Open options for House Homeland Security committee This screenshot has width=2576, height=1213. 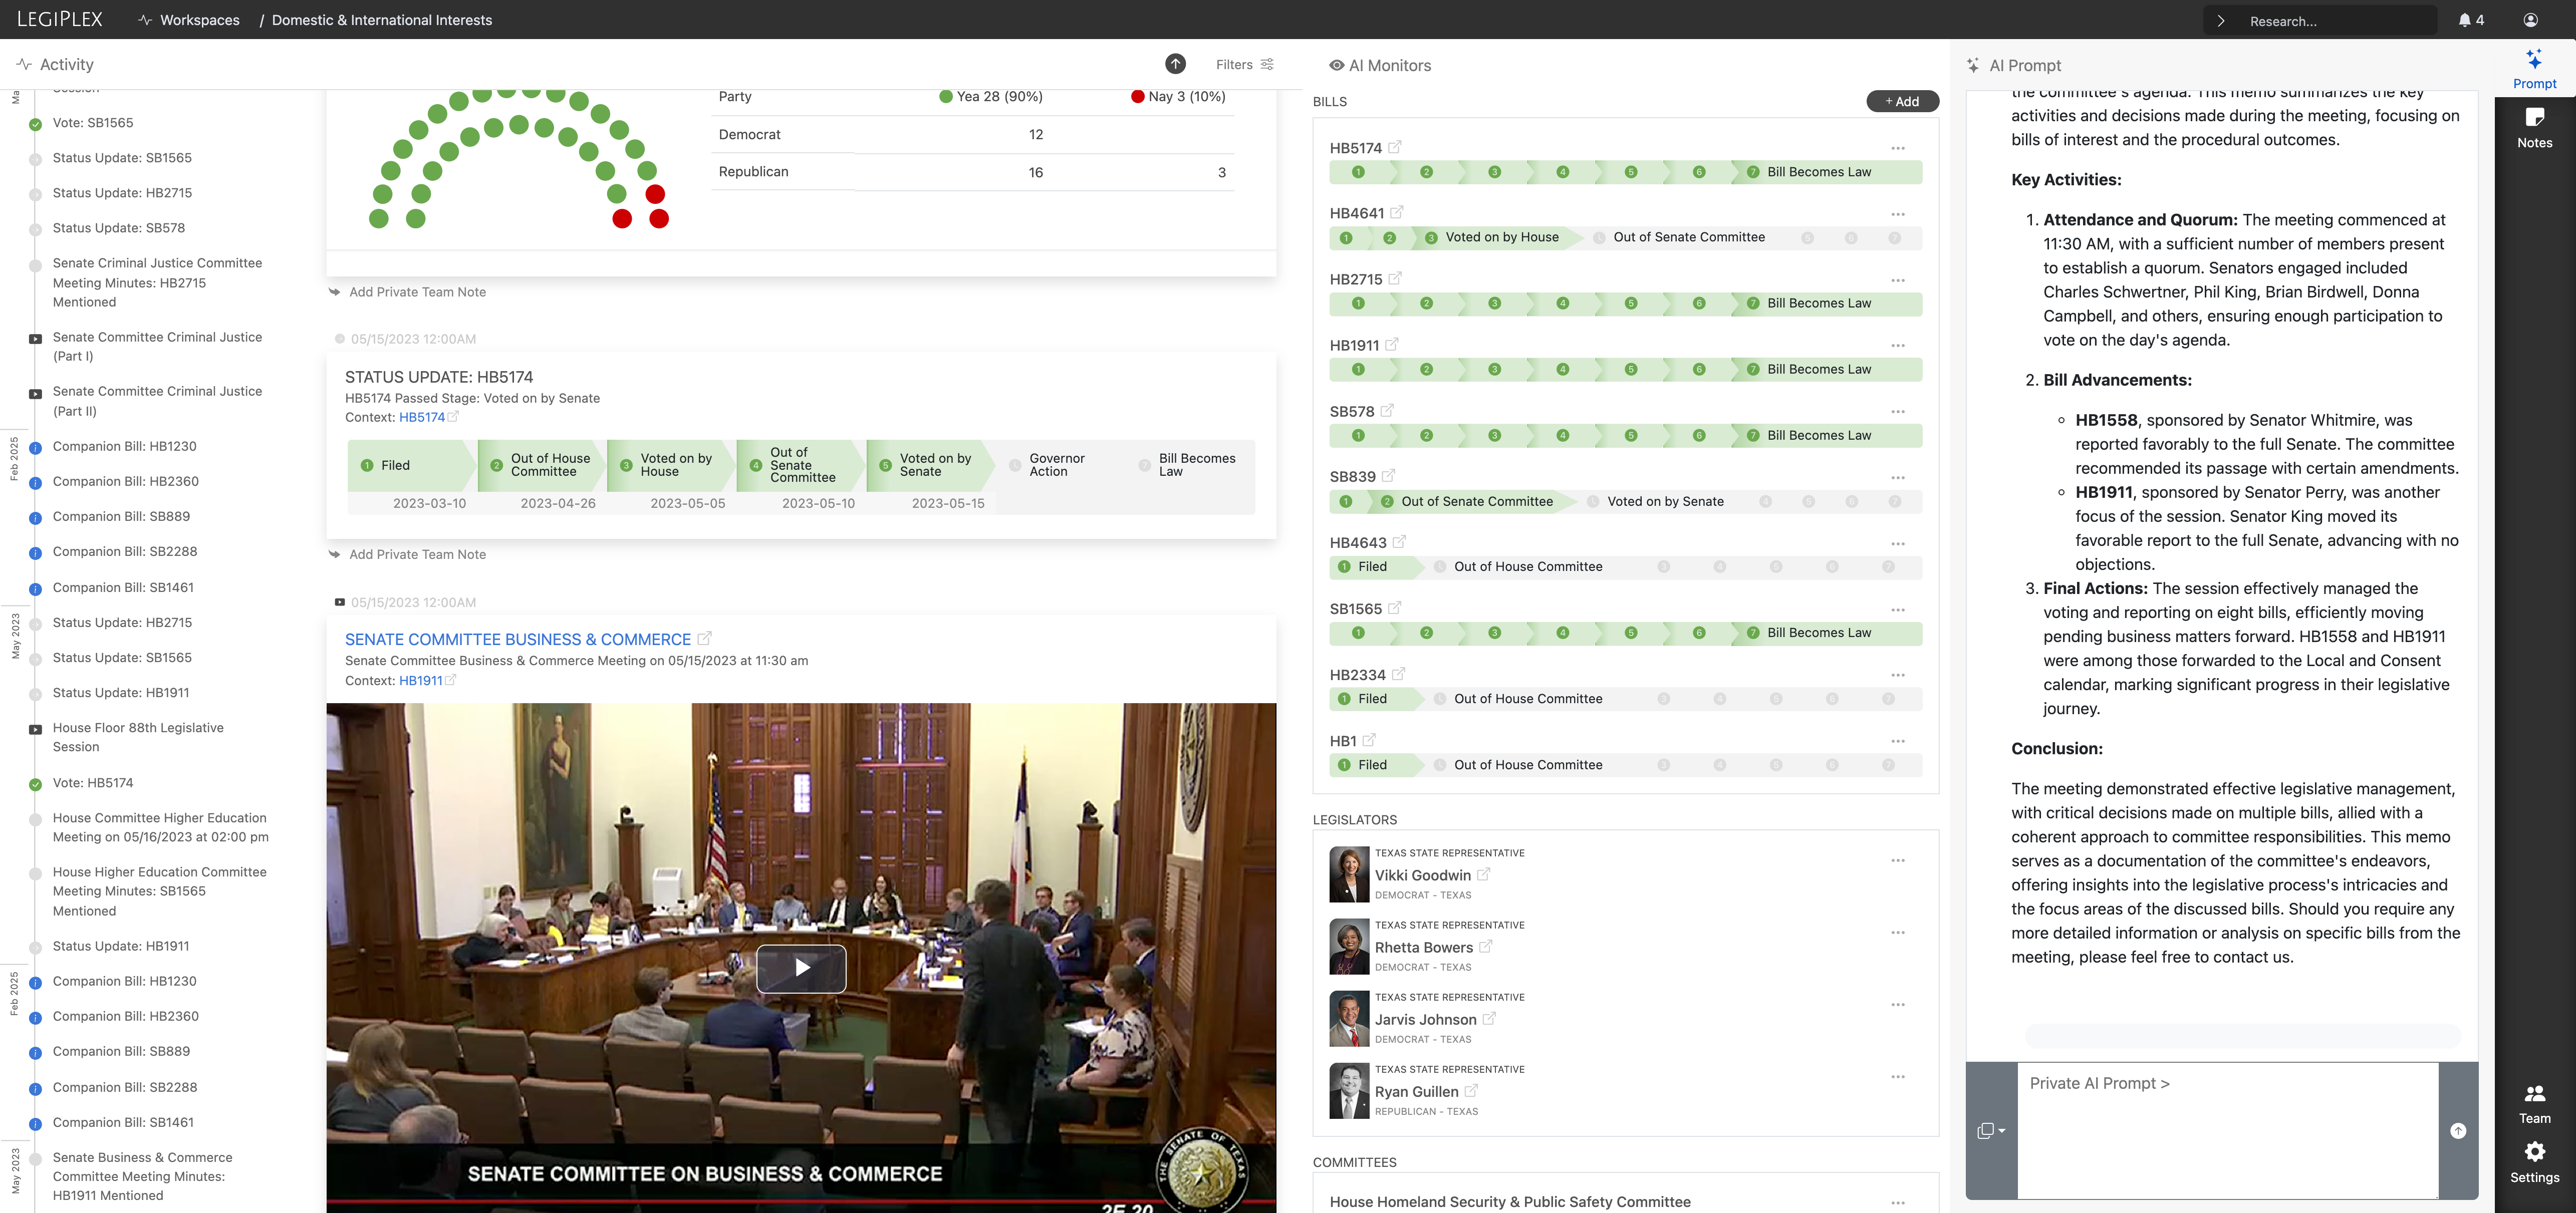coord(1897,1202)
